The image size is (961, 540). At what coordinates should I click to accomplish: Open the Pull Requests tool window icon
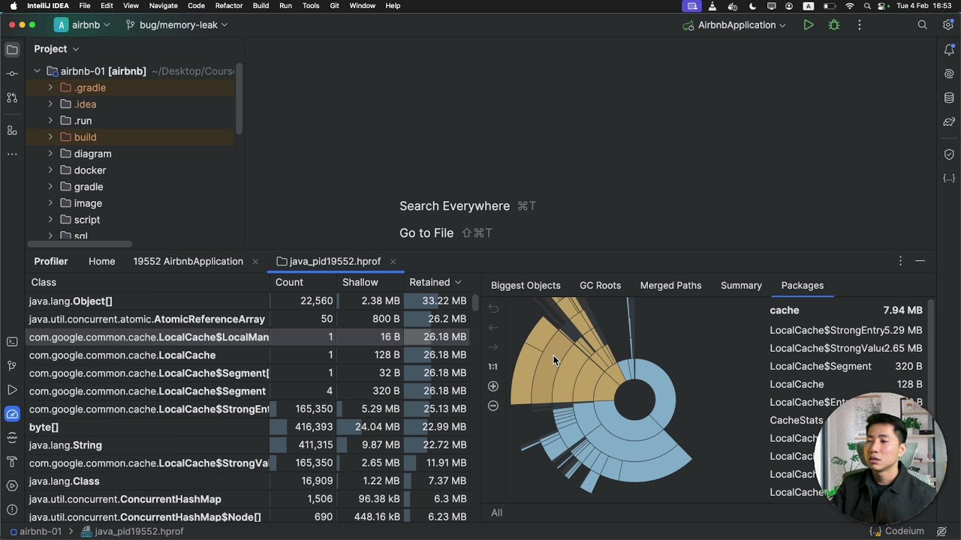(12, 97)
